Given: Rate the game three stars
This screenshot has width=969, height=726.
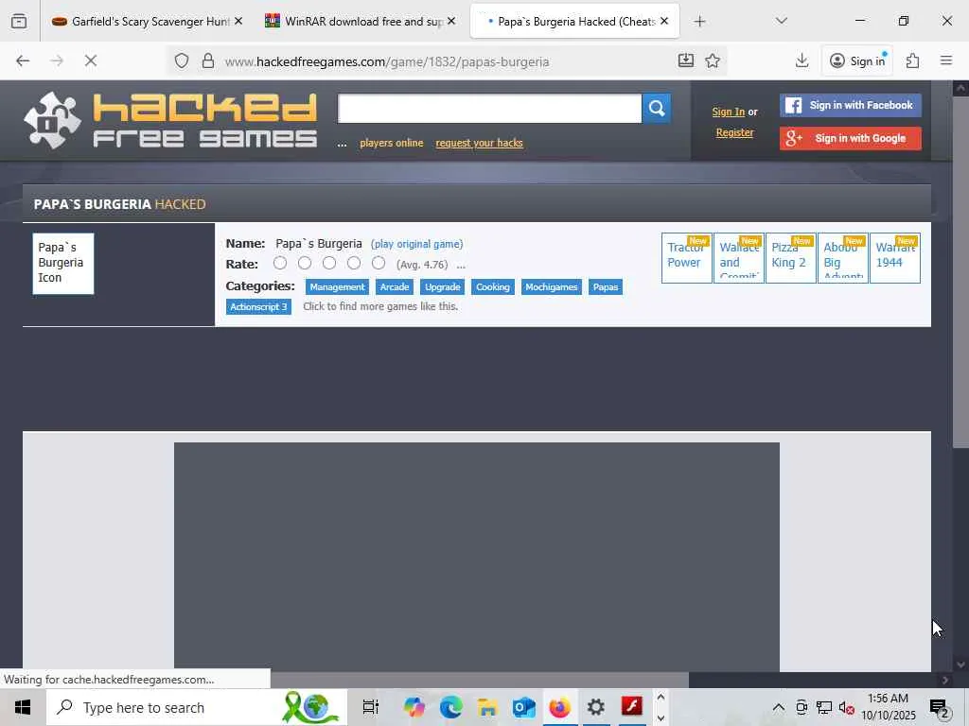Looking at the screenshot, I should (x=329, y=264).
